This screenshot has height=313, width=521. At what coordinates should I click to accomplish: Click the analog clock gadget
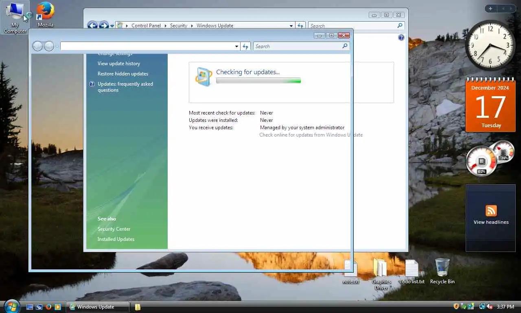pyautogui.click(x=490, y=45)
